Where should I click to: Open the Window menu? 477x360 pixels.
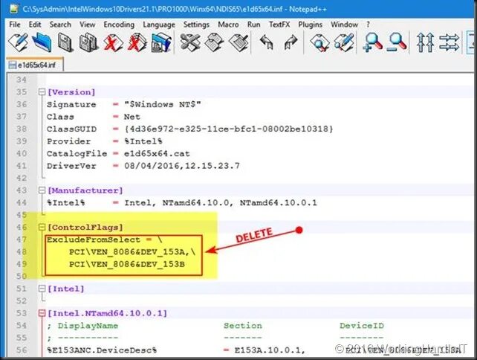[344, 25]
